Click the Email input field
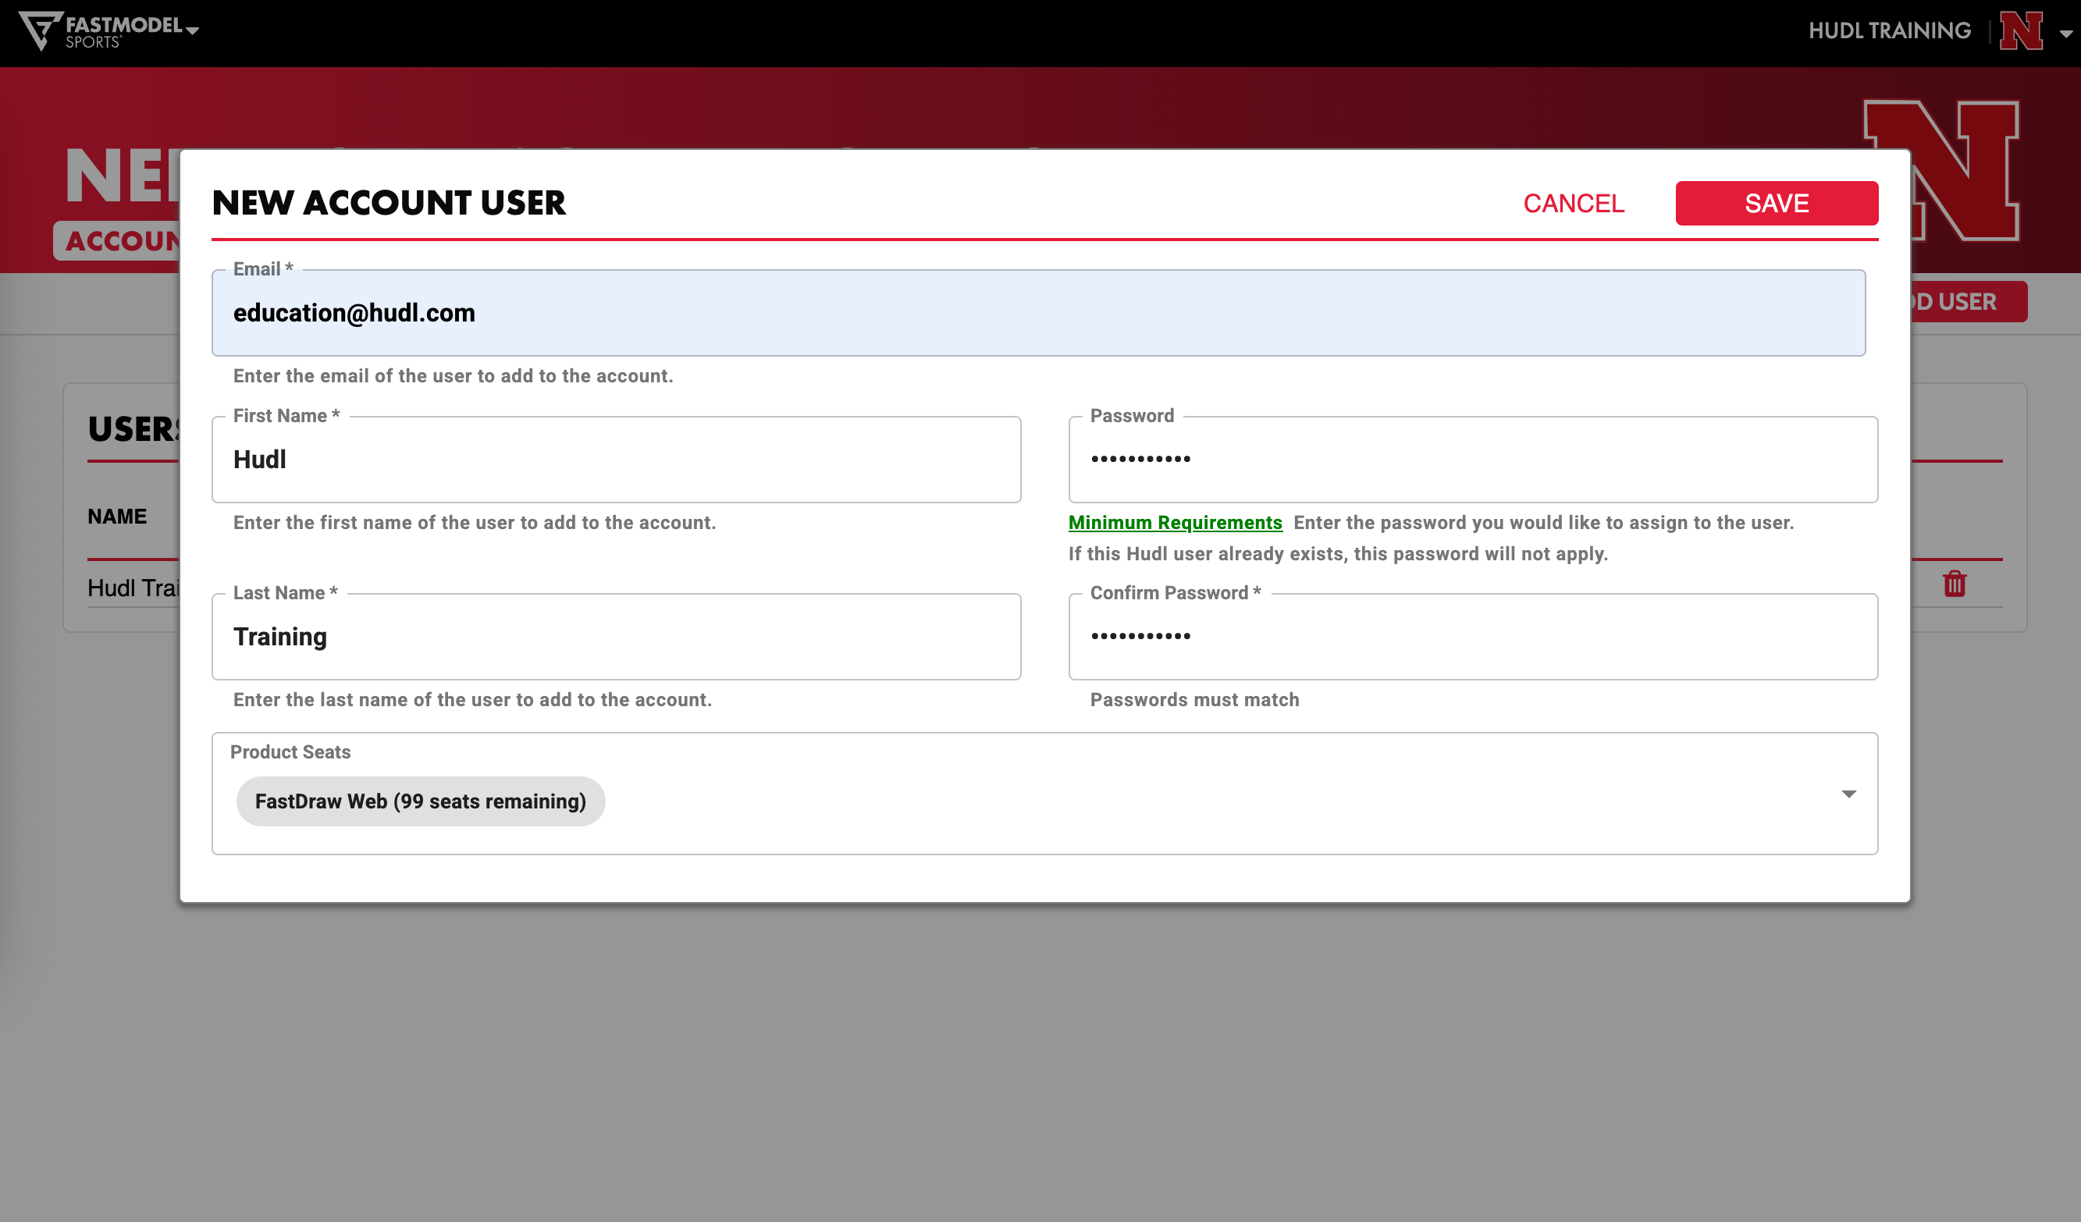This screenshot has height=1222, width=2081. click(x=1038, y=313)
